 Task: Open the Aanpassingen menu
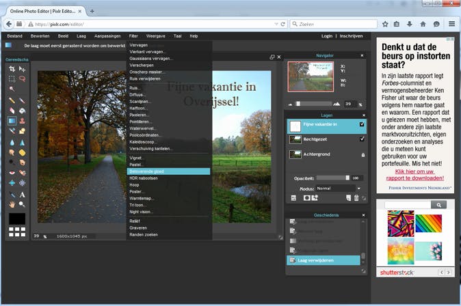[107, 36]
